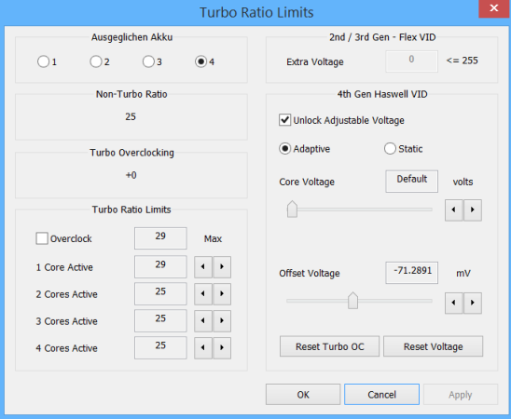The height and width of the screenshot is (419, 511).
Task: Increase the 1 Core Active ratio
Action: pos(222,266)
